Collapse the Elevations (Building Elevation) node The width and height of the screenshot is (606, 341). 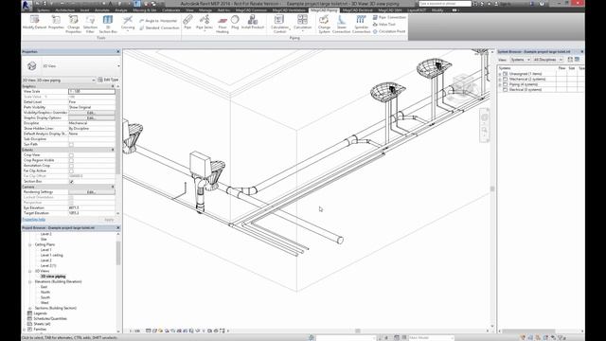pyautogui.click(x=29, y=282)
